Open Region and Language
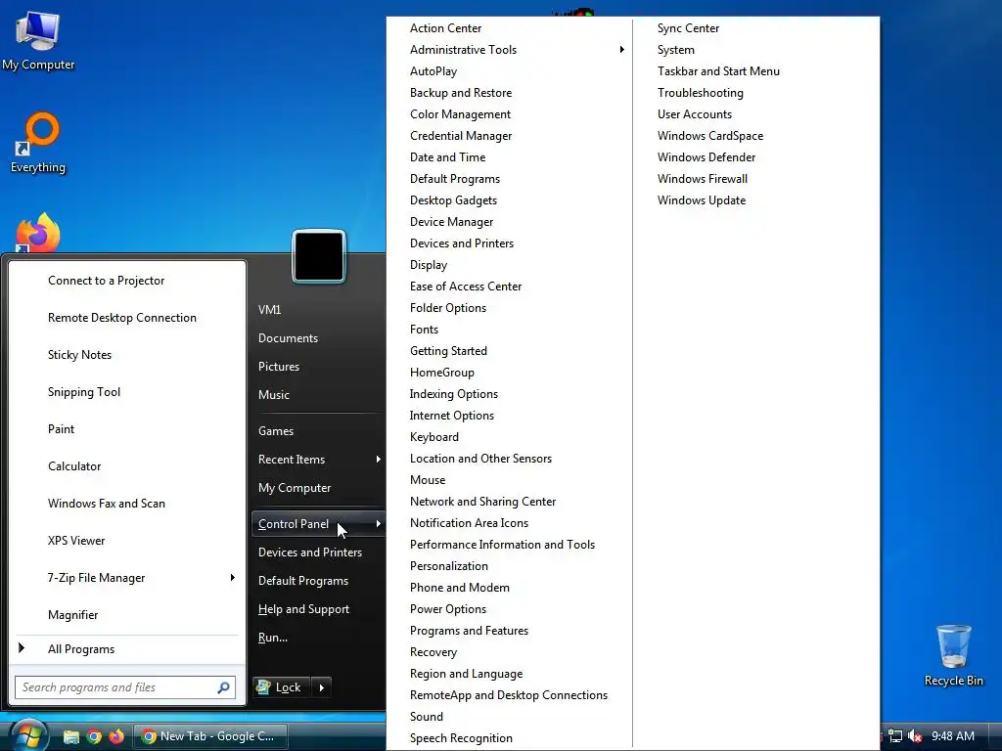Screen dimensions: 1002x751 coord(466,674)
